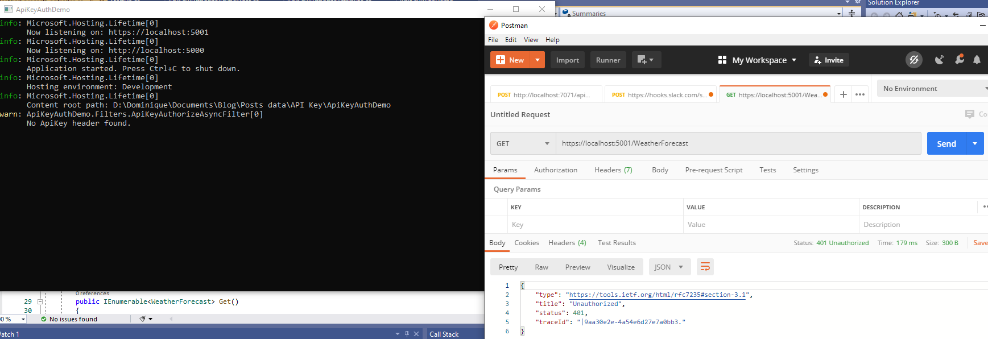This screenshot has width=988, height=339.
Task: Switch response view to Raw
Action: coord(541,267)
